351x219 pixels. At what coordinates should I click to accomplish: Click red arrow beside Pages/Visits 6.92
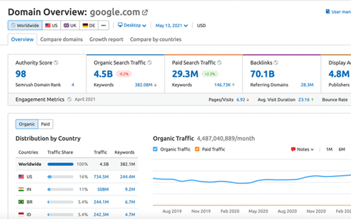pyautogui.click(x=248, y=100)
